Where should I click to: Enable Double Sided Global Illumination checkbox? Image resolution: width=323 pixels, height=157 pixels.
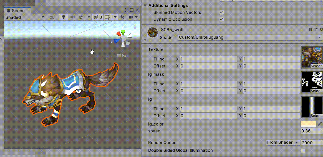pos(303,151)
